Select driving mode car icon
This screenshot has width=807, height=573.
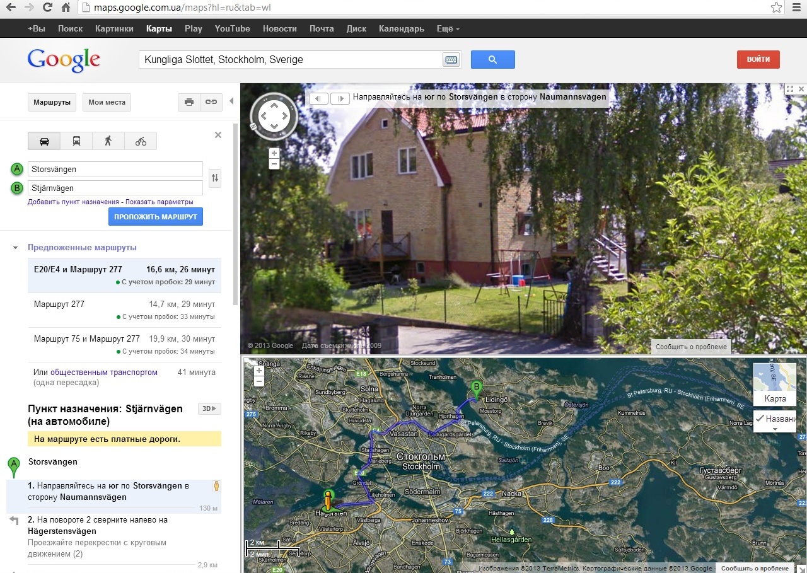click(44, 141)
